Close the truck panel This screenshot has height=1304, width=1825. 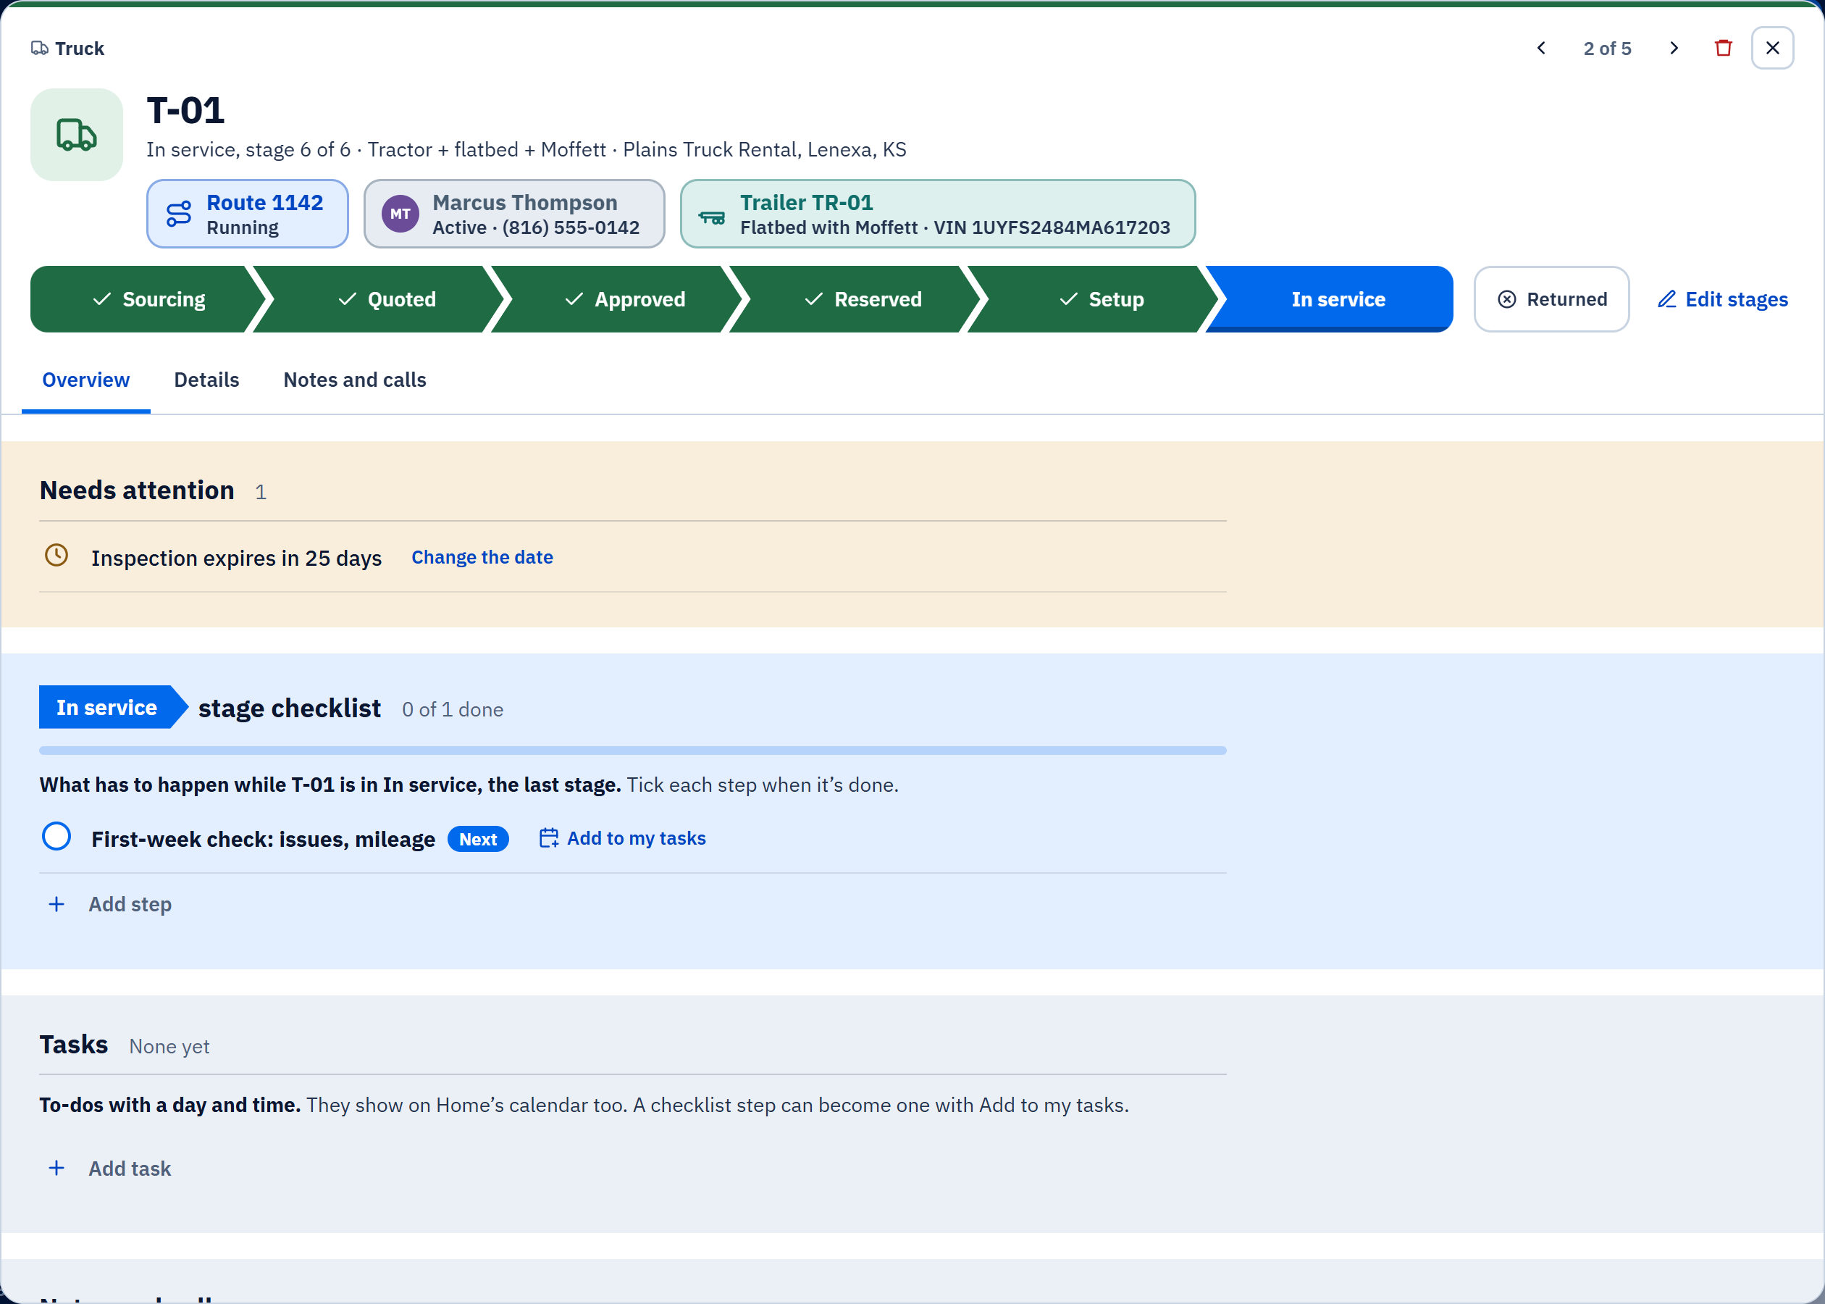pyautogui.click(x=1772, y=49)
